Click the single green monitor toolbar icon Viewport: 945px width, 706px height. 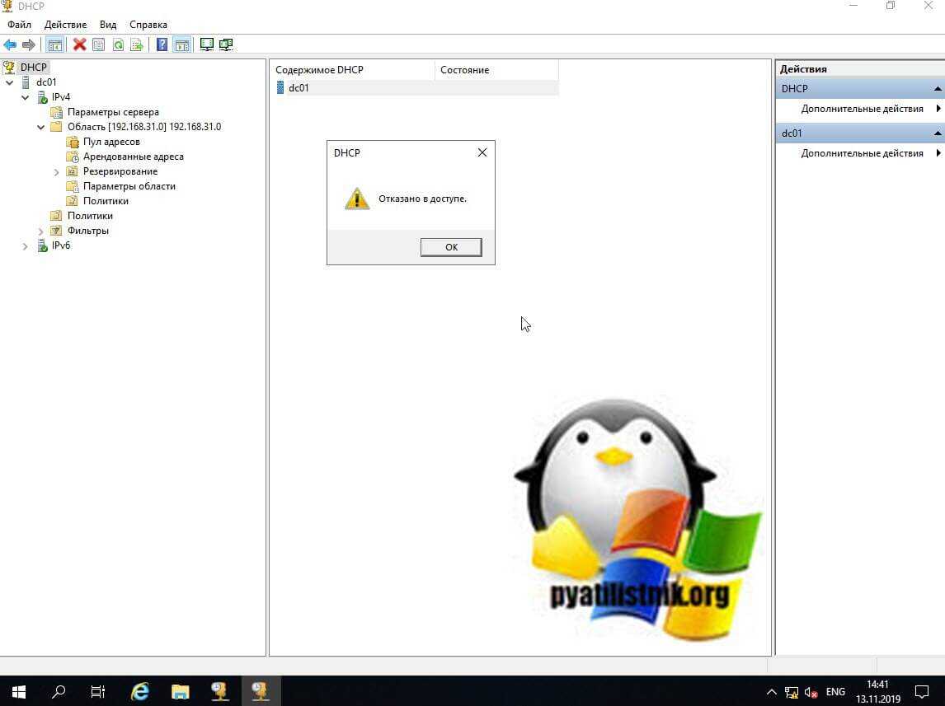pyautogui.click(x=206, y=44)
